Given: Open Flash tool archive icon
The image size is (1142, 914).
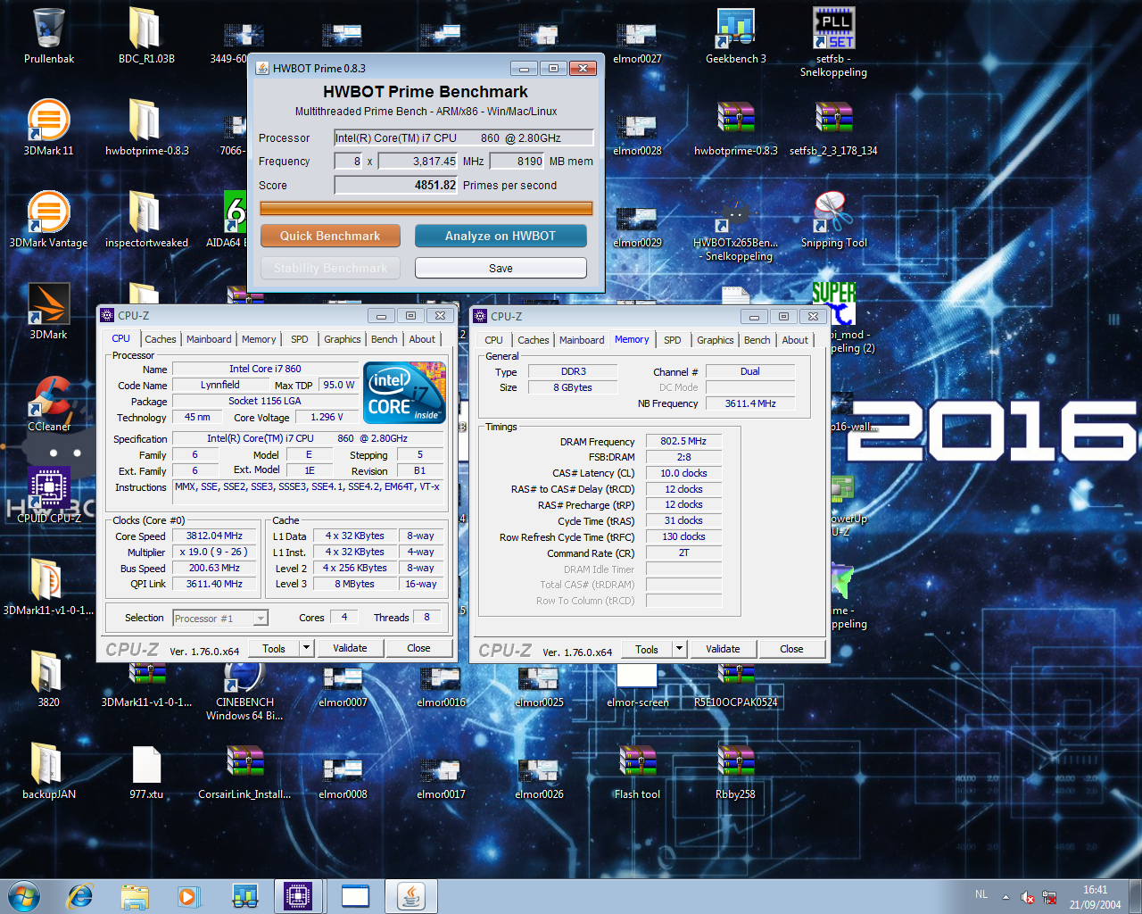Looking at the screenshot, I should (637, 771).
